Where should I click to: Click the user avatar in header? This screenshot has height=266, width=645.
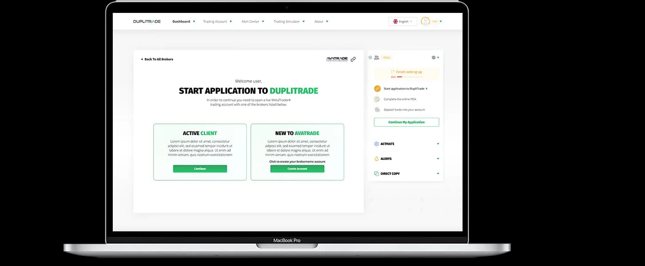click(x=425, y=21)
